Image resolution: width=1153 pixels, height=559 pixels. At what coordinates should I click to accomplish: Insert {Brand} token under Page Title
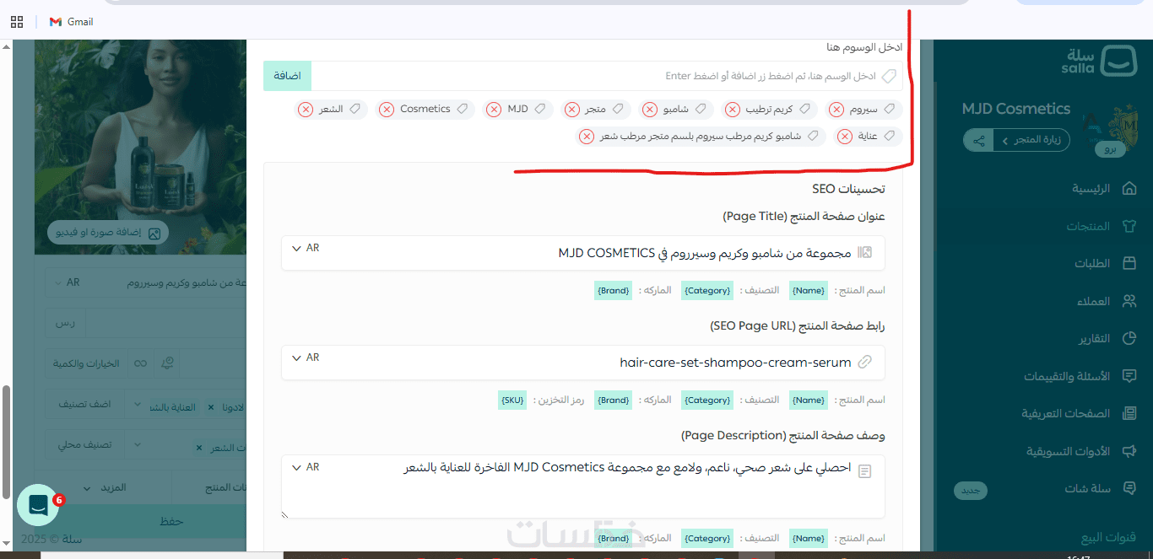pos(613,290)
